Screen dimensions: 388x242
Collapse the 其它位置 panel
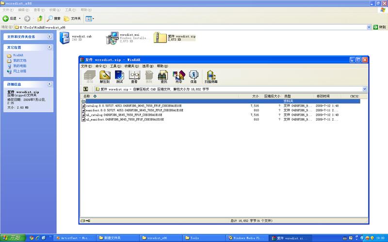tap(49, 47)
